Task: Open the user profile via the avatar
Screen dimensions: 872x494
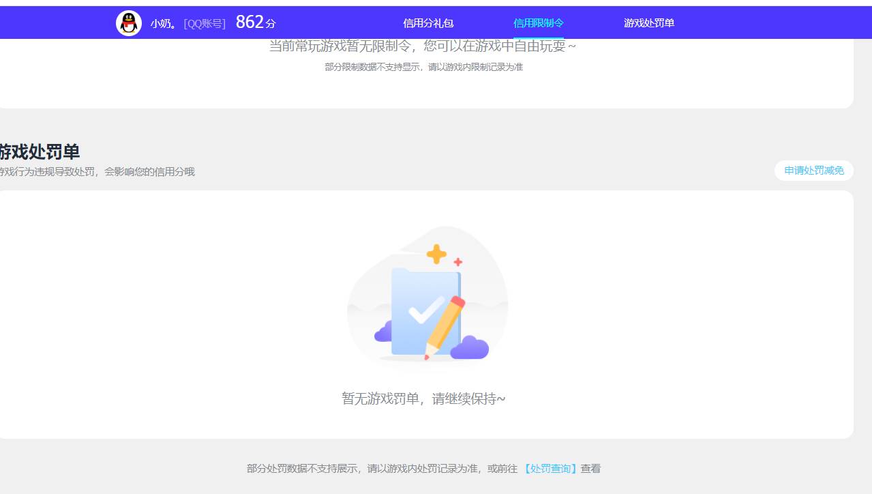Action: 129,22
